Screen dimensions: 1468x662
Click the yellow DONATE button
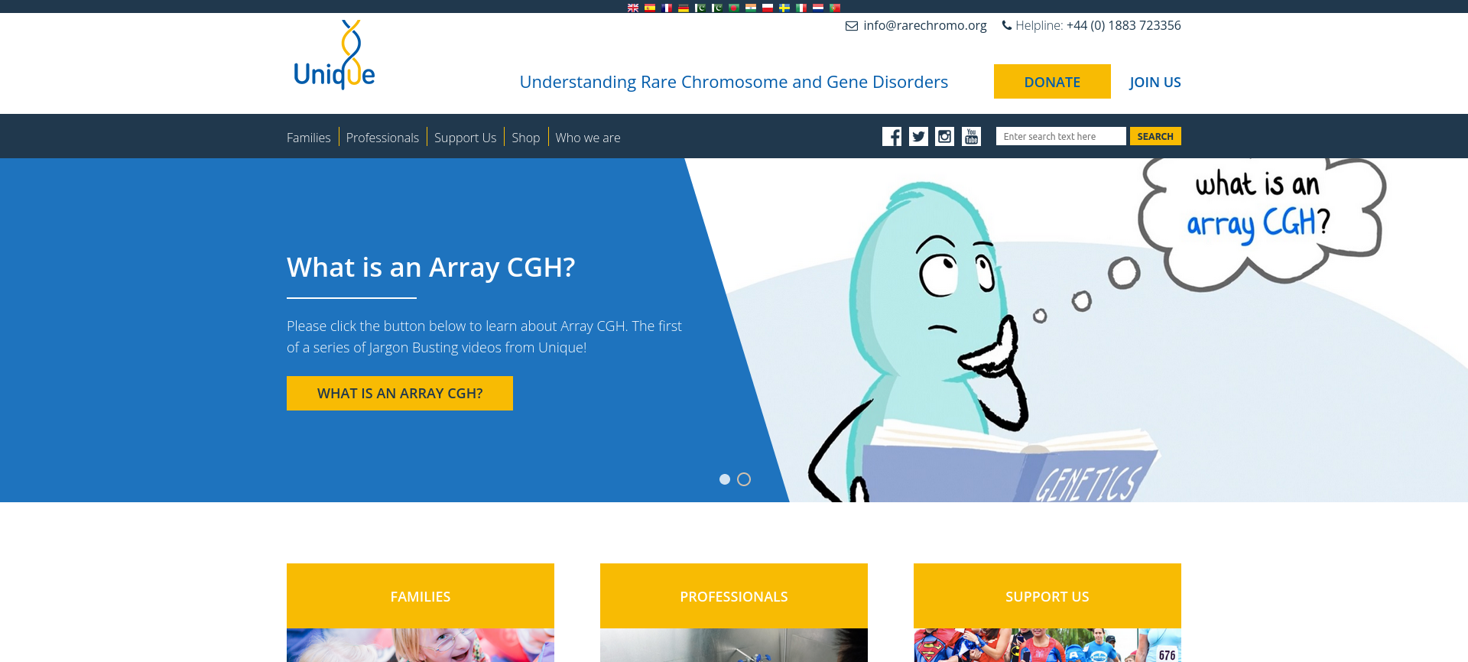click(x=1052, y=82)
